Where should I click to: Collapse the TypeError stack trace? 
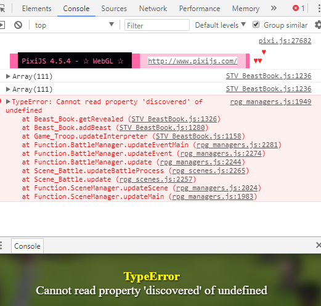(8, 102)
